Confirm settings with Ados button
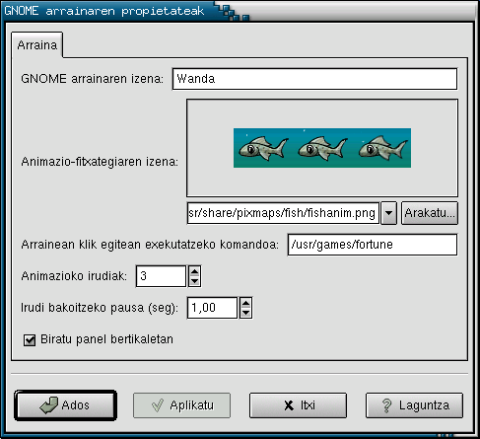Viewport: 480px width, 439px height. tap(66, 405)
